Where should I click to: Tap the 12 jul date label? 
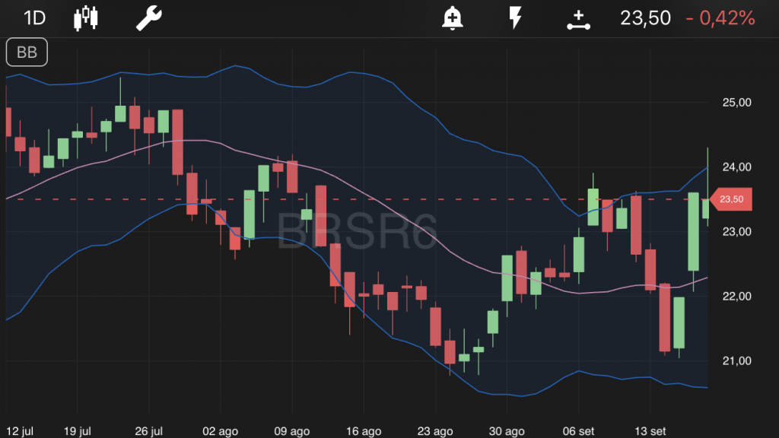[20, 431]
